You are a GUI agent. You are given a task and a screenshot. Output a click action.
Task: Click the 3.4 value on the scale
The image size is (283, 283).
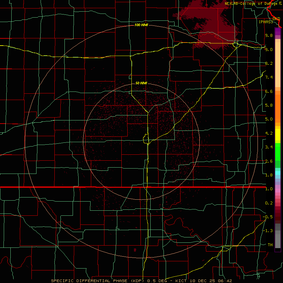(269, 147)
